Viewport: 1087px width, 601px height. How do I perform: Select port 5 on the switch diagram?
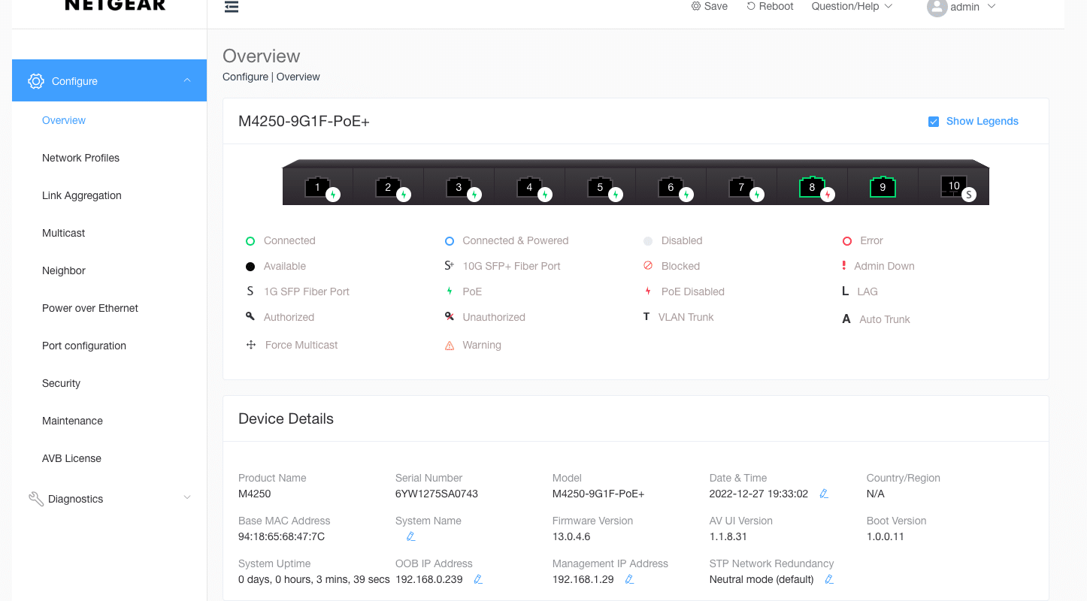click(x=600, y=187)
